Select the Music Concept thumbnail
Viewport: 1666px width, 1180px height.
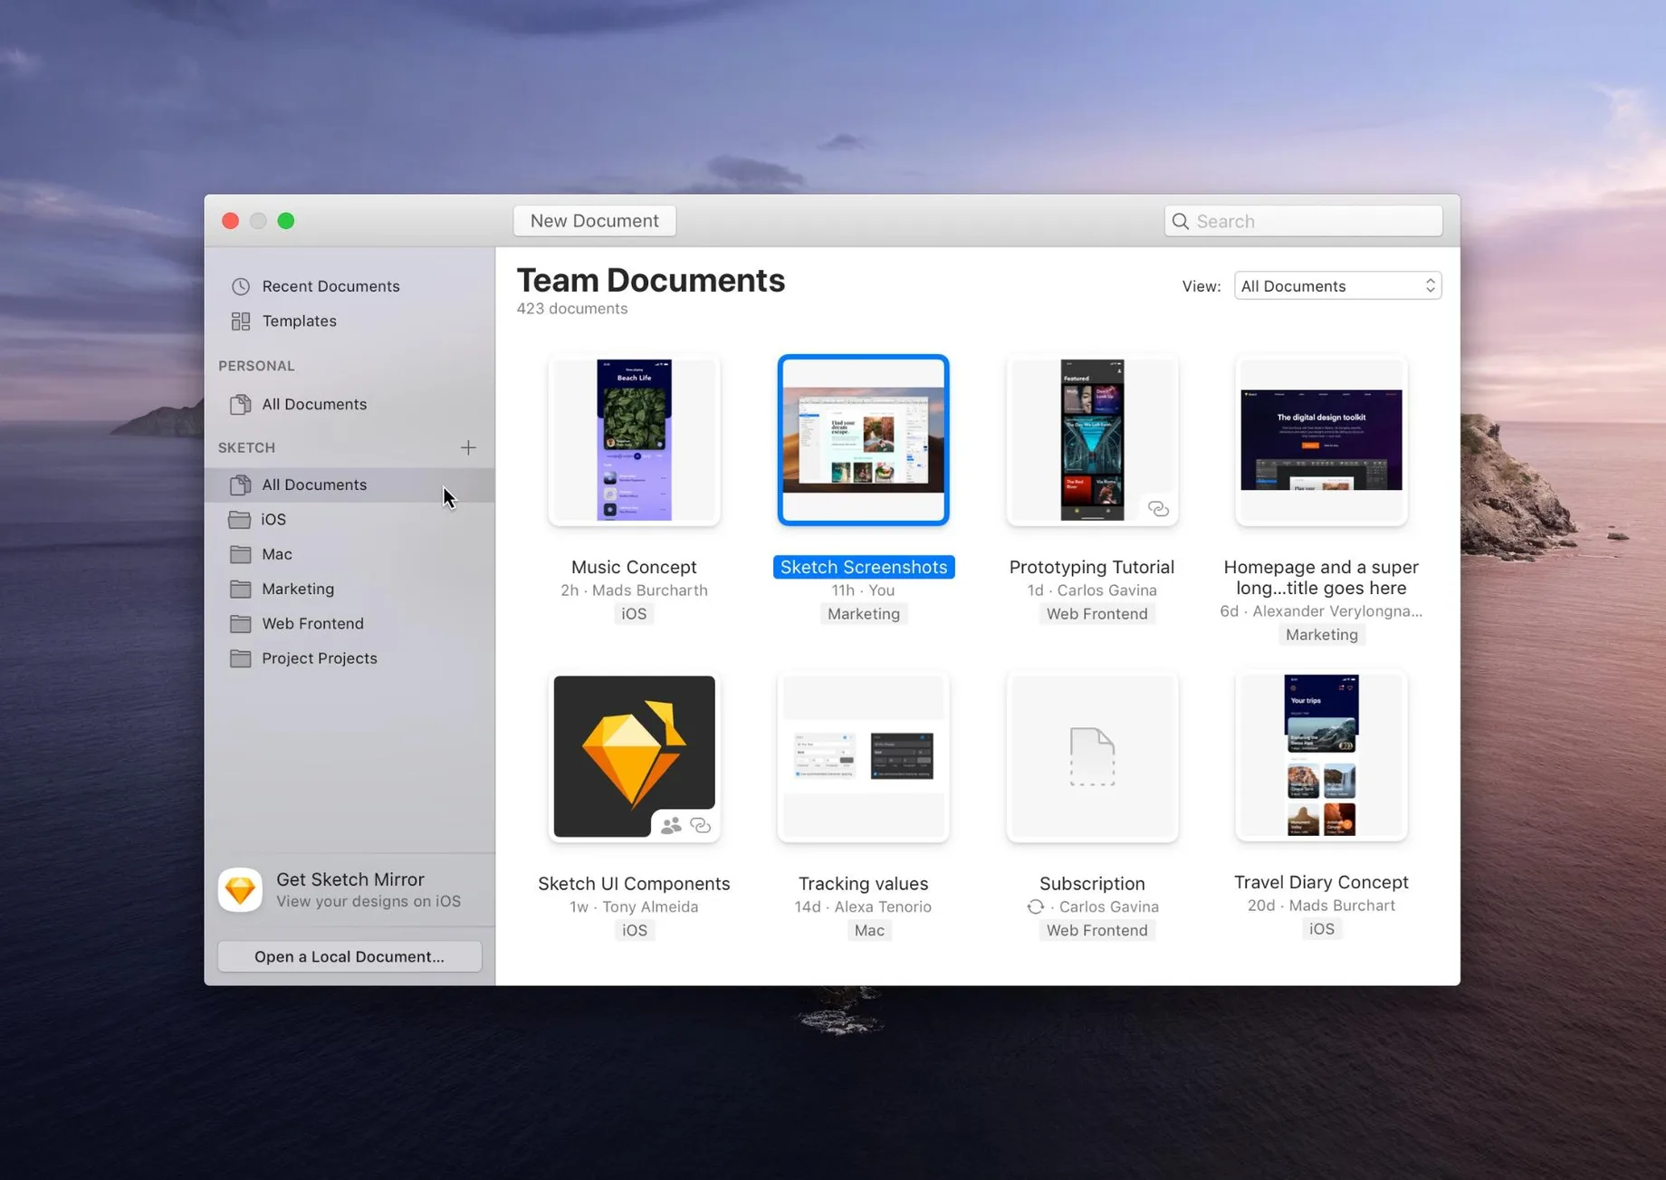coord(634,440)
